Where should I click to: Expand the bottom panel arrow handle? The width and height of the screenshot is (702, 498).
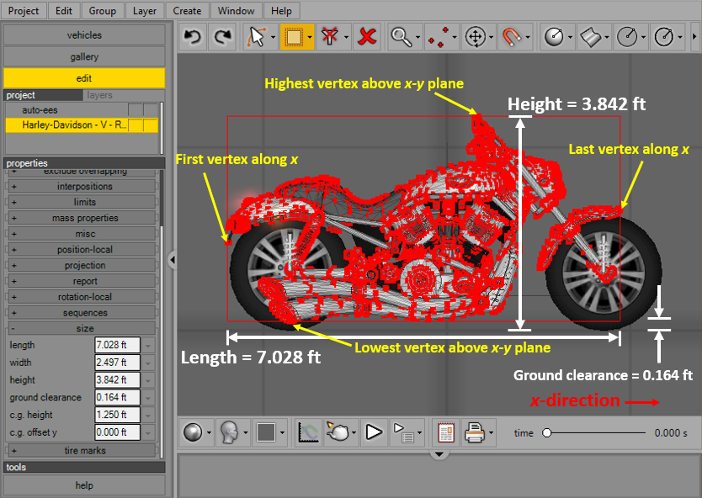439,454
